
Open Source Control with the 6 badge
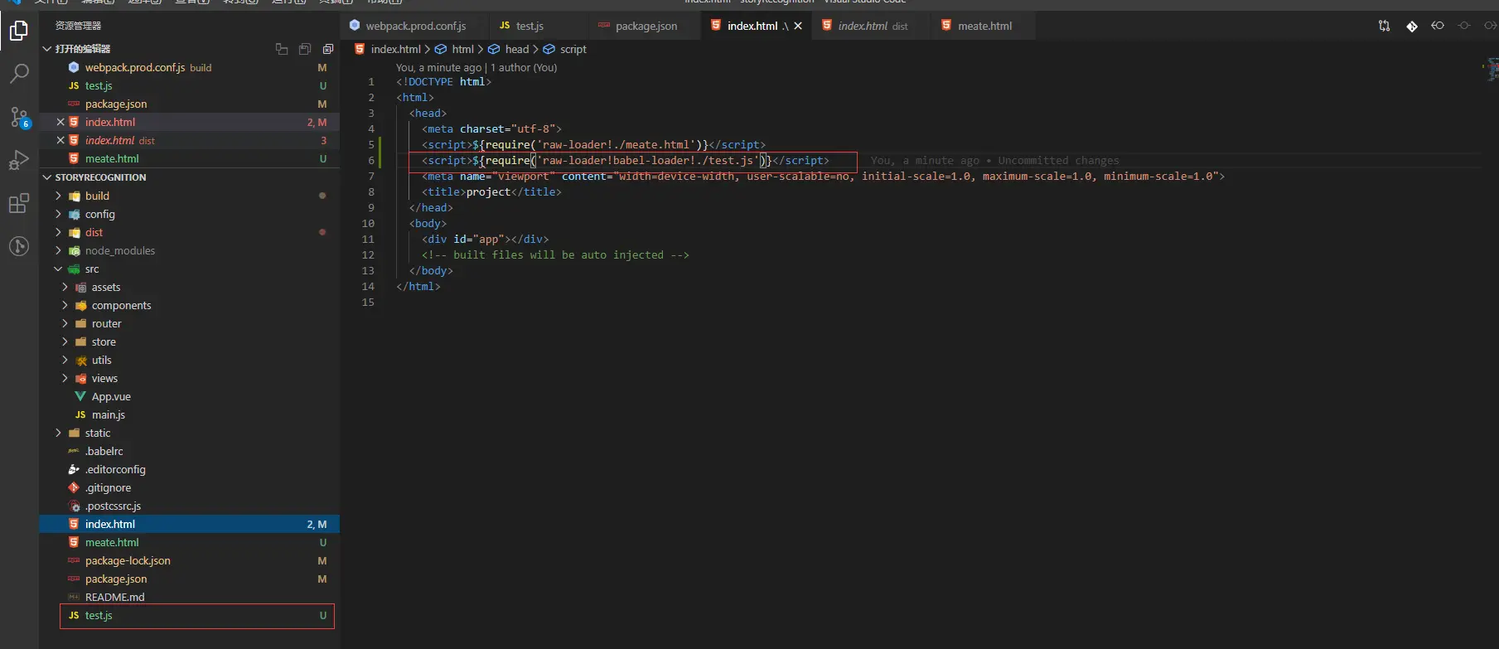tap(19, 117)
